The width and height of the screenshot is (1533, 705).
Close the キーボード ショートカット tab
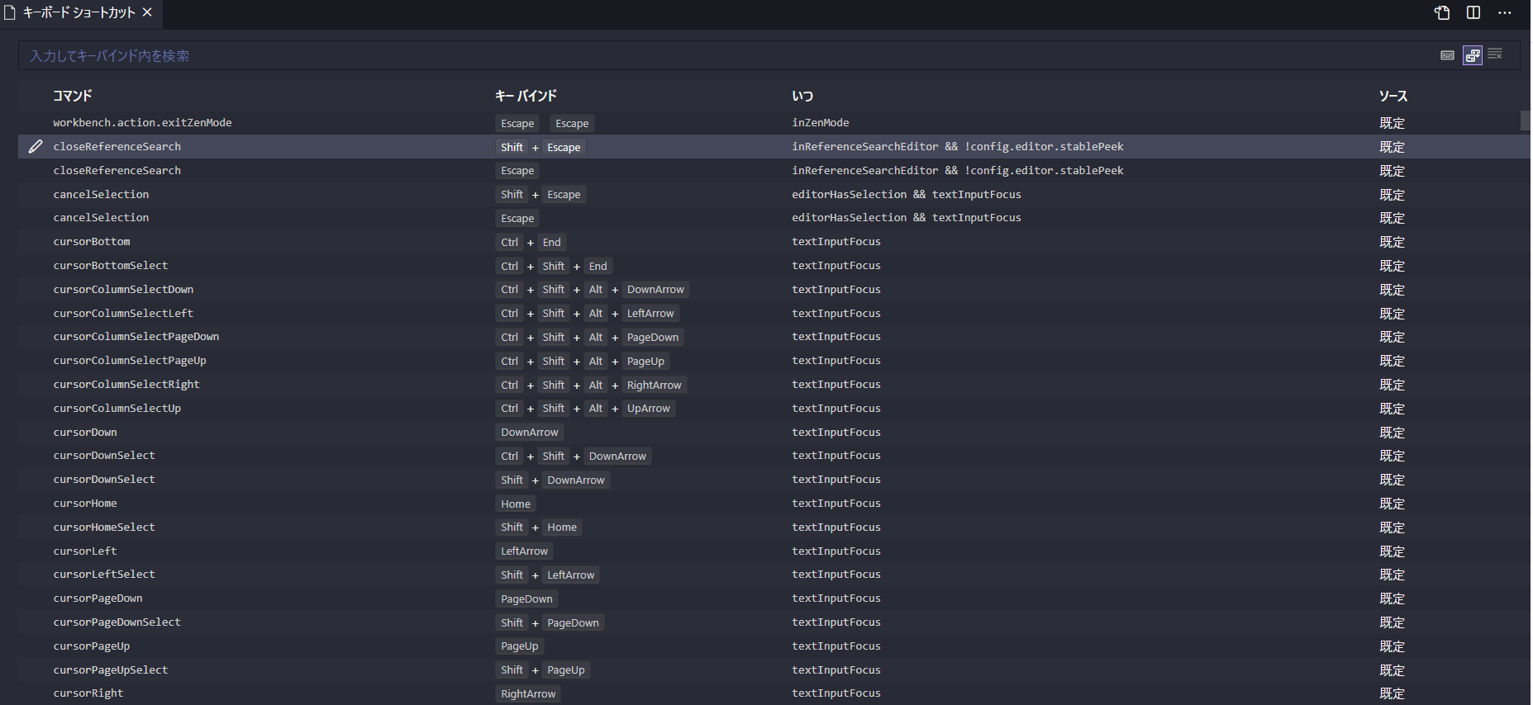[x=147, y=12]
